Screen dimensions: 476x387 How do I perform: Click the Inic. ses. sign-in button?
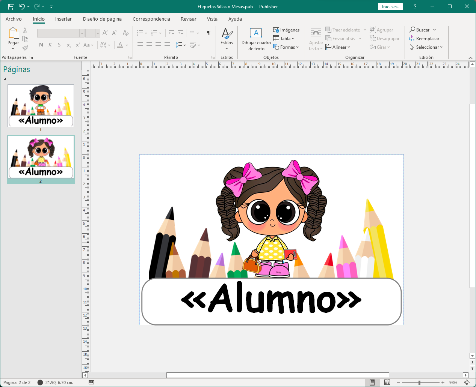coord(390,7)
